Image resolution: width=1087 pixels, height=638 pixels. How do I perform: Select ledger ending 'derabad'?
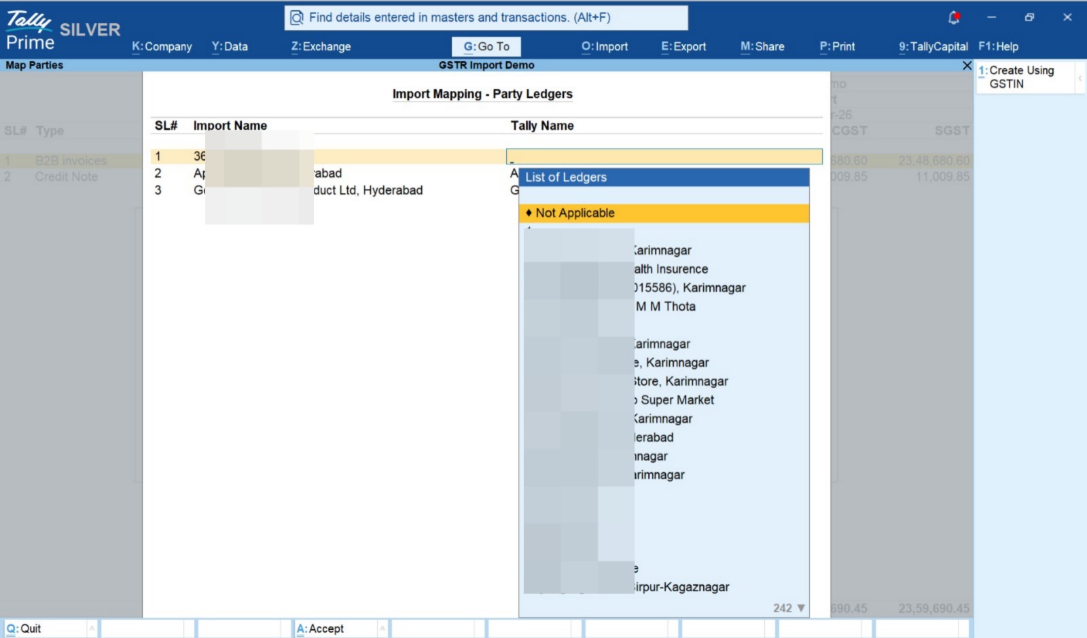coord(664,437)
